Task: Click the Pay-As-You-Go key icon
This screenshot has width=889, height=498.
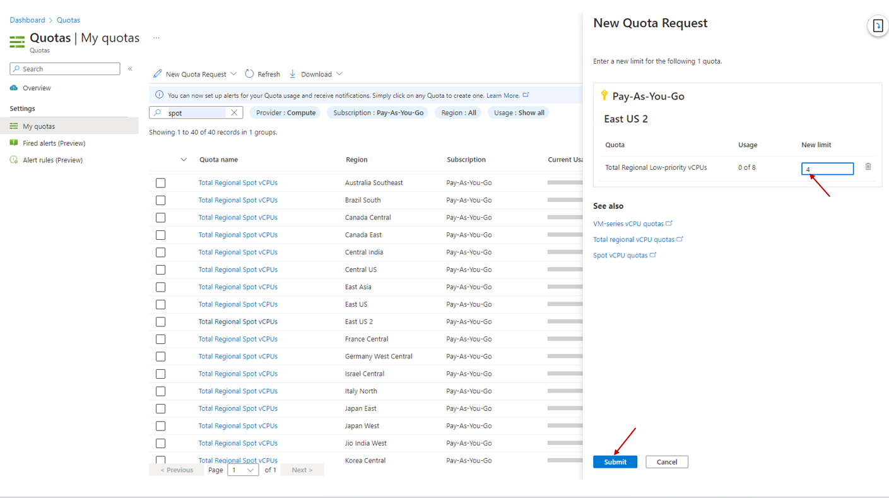Action: pyautogui.click(x=604, y=95)
